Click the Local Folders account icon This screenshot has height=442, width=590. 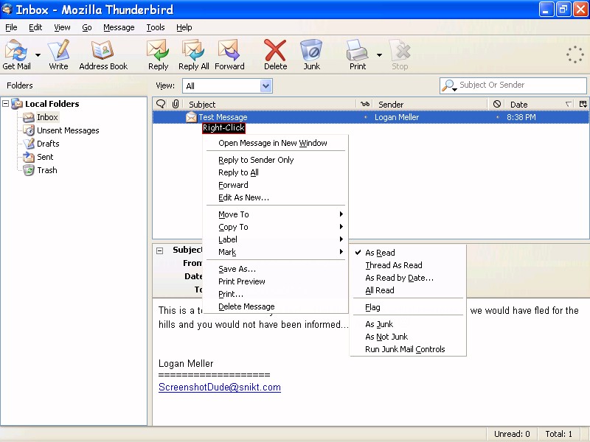pyautogui.click(x=17, y=104)
